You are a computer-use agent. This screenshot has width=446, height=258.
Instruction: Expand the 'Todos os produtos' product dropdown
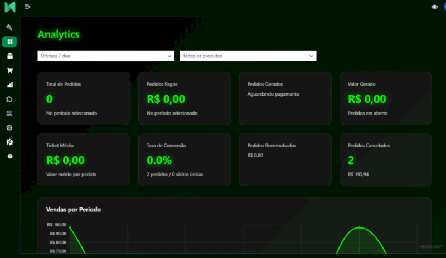pyautogui.click(x=248, y=56)
